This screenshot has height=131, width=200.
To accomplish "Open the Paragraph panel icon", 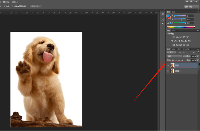I will coord(163,24).
